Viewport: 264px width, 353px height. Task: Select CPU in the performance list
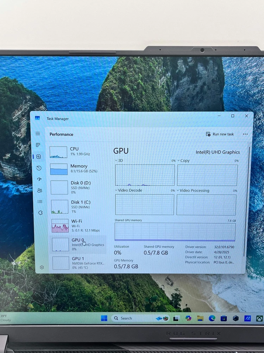click(x=77, y=152)
